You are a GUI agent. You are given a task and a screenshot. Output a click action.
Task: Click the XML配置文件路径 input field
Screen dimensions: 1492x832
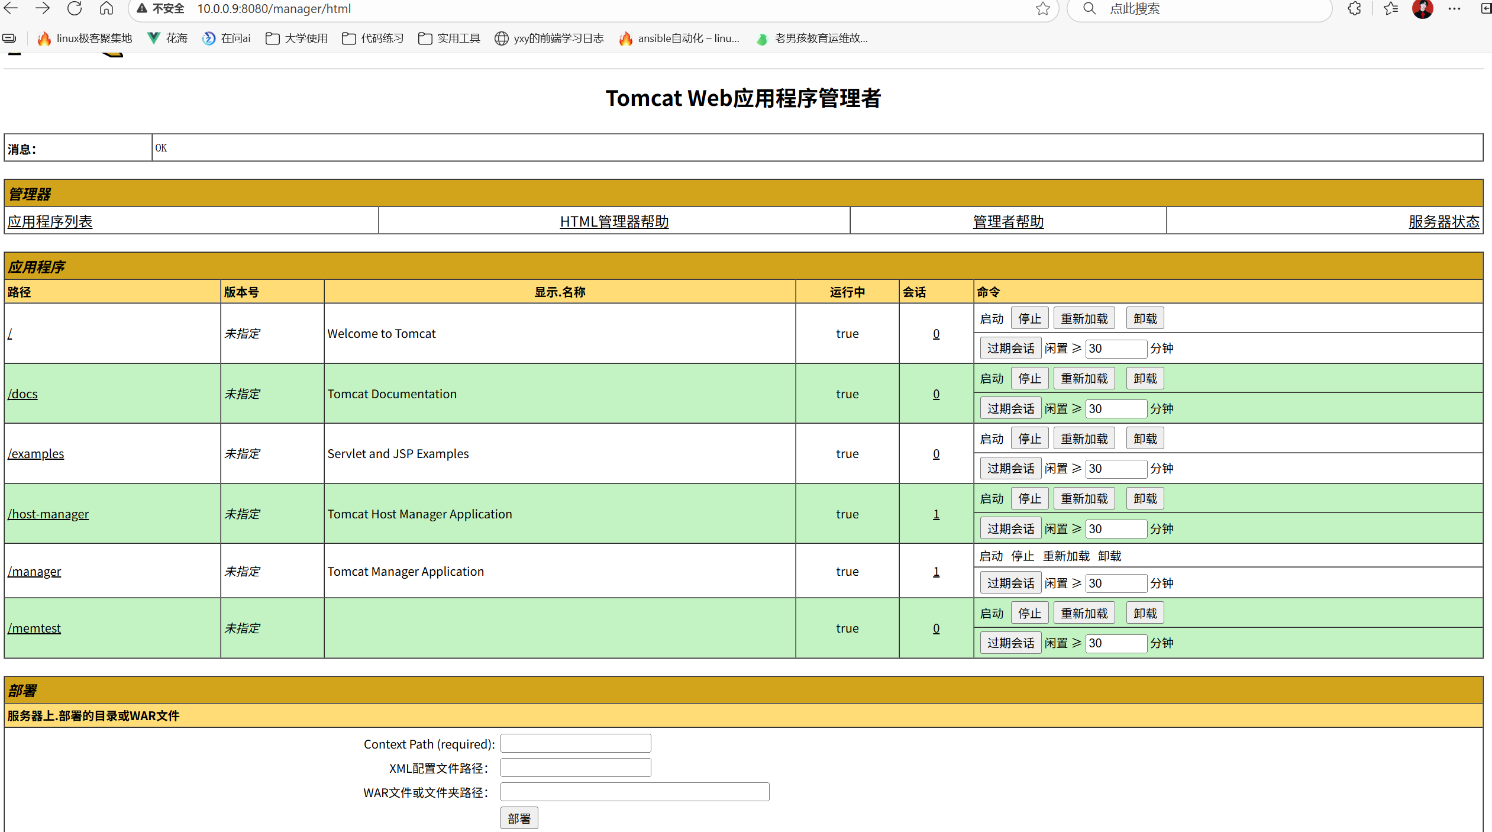pos(576,767)
